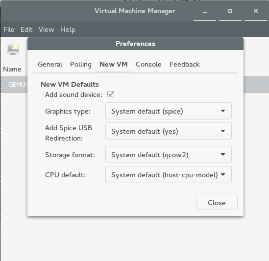Screen dimensions: 269x261
Task: Open the Edit menu
Action: pos(26,29)
